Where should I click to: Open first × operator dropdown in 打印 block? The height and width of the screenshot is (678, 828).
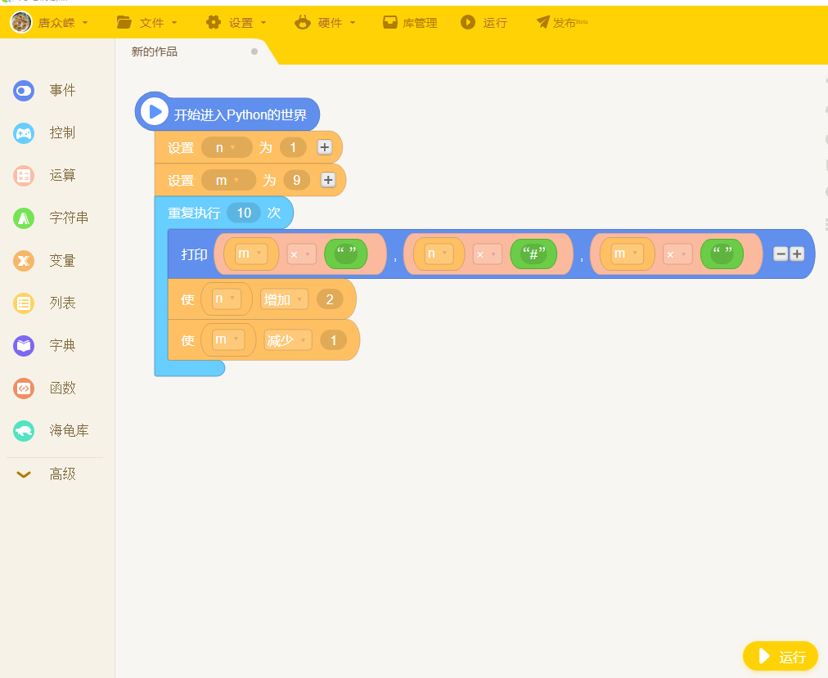click(302, 254)
